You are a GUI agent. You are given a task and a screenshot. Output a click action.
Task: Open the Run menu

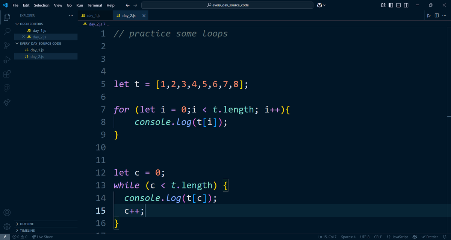click(80, 5)
